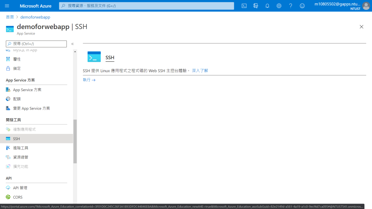
Task: Focus the sidebar 搜尋 (Ctrl+/) box
Action: point(36,44)
